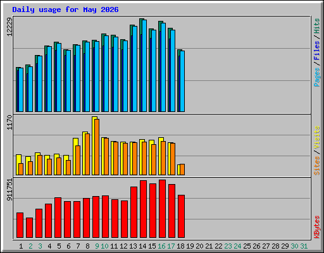Image resolution: width=324 pixels, height=253 pixels.
Task: Click the y-axis value 12229
Action: [x=9, y=27]
